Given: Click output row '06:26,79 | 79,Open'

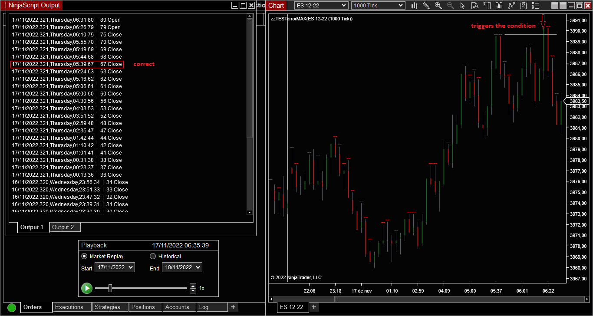Looking at the screenshot, I should click(66, 27).
